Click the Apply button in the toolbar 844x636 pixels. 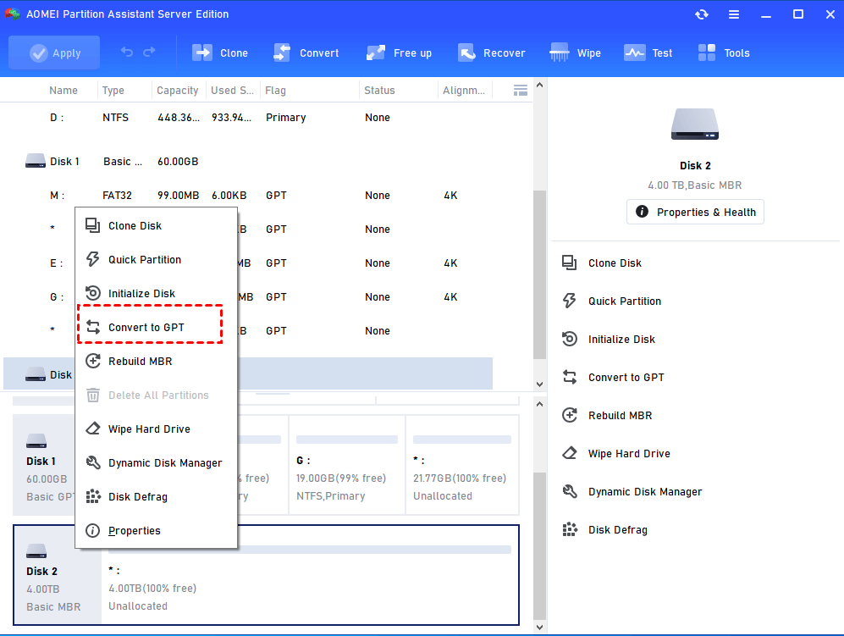pos(54,53)
